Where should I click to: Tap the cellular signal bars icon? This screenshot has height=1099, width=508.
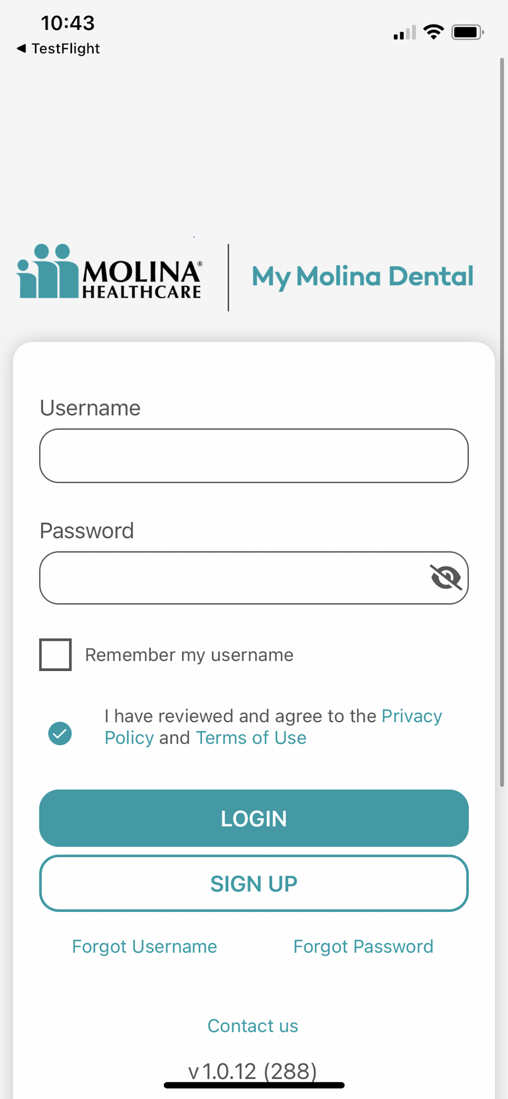tap(404, 33)
